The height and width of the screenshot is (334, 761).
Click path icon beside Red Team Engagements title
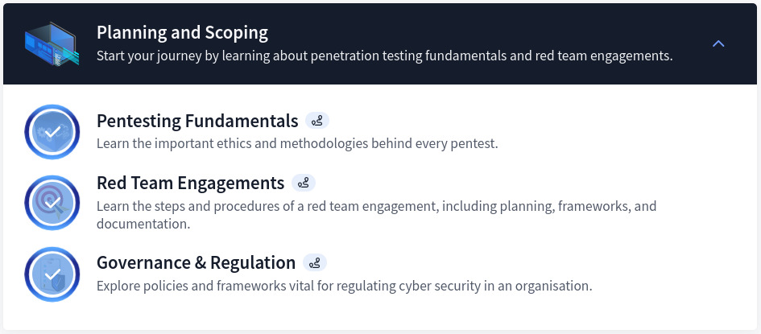304,183
